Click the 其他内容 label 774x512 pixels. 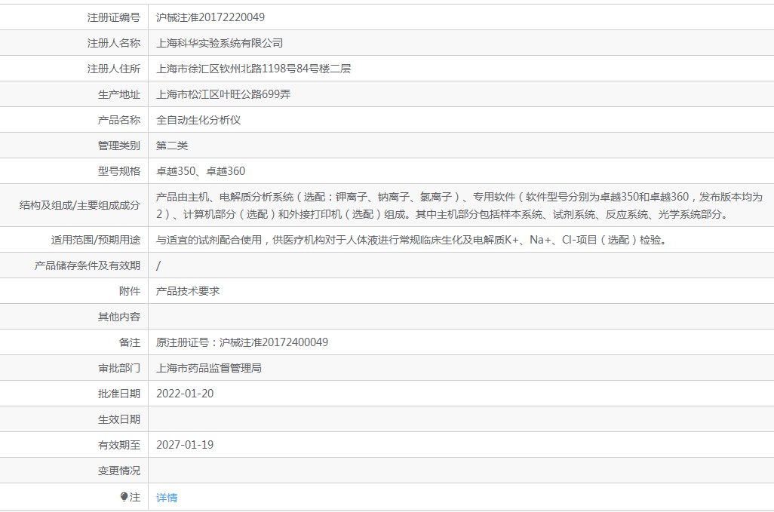coord(119,317)
